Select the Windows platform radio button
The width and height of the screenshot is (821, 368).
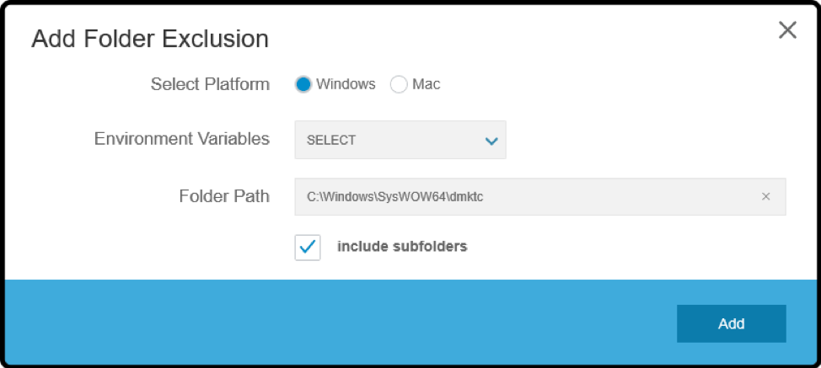point(303,84)
